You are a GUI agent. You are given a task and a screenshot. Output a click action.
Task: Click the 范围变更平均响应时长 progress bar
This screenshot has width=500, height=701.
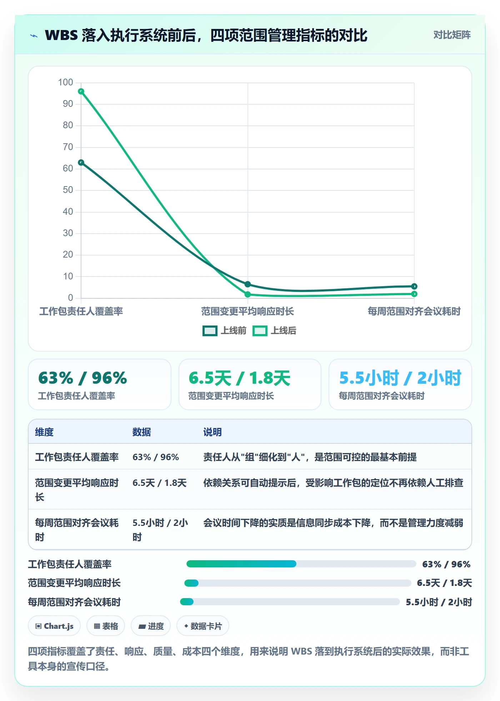coord(297,583)
